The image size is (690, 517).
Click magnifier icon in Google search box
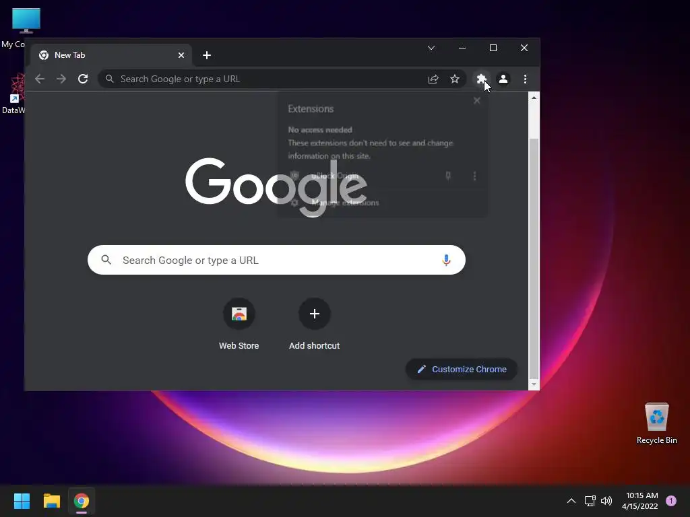pyautogui.click(x=106, y=260)
